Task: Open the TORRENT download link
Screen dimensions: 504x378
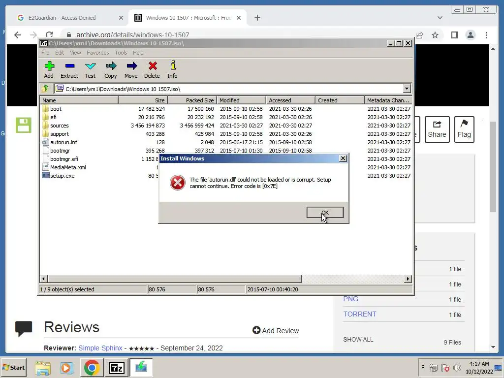Action: point(360,314)
